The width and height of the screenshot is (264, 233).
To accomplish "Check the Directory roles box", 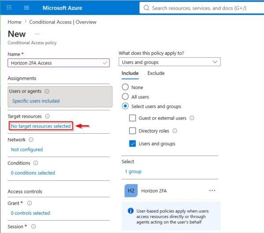I will pyautogui.click(x=132, y=131).
